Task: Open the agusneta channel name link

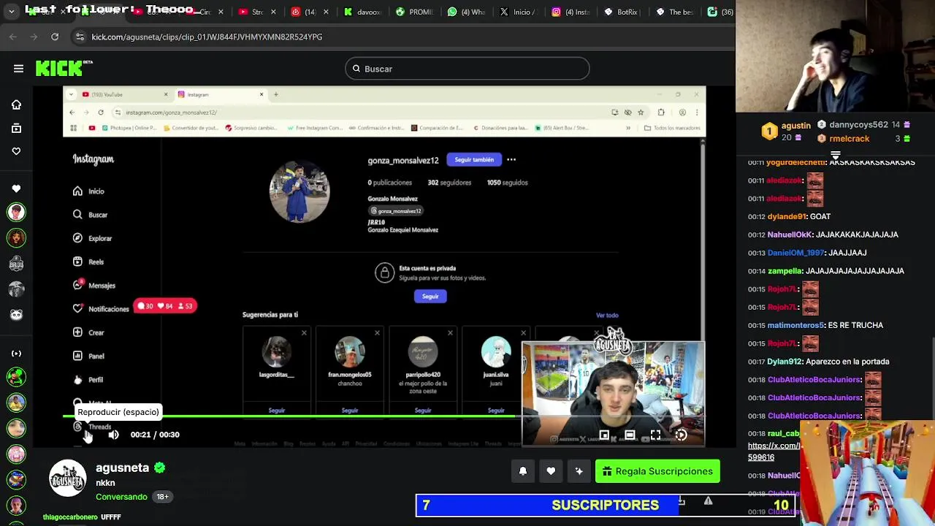Action: pos(122,468)
